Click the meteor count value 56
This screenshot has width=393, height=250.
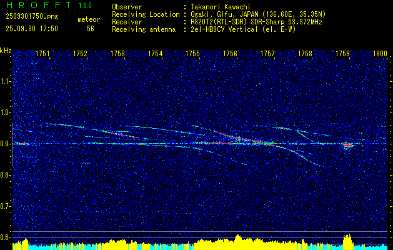tap(91, 29)
